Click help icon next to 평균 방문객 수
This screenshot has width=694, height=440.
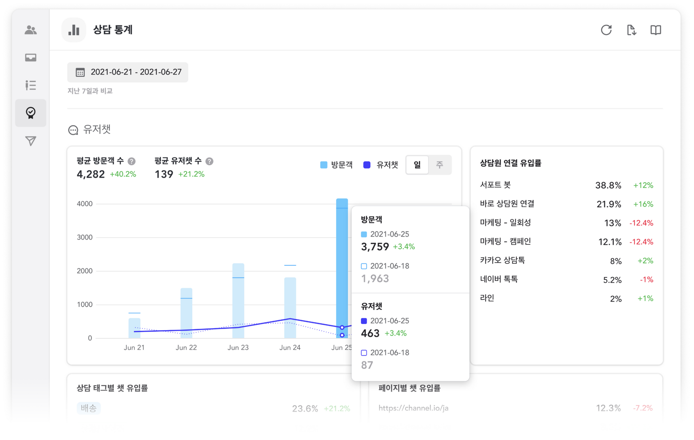[x=132, y=161]
